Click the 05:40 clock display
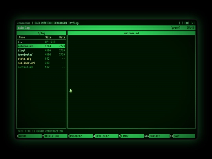The image size is (212, 159). coord(190,28)
